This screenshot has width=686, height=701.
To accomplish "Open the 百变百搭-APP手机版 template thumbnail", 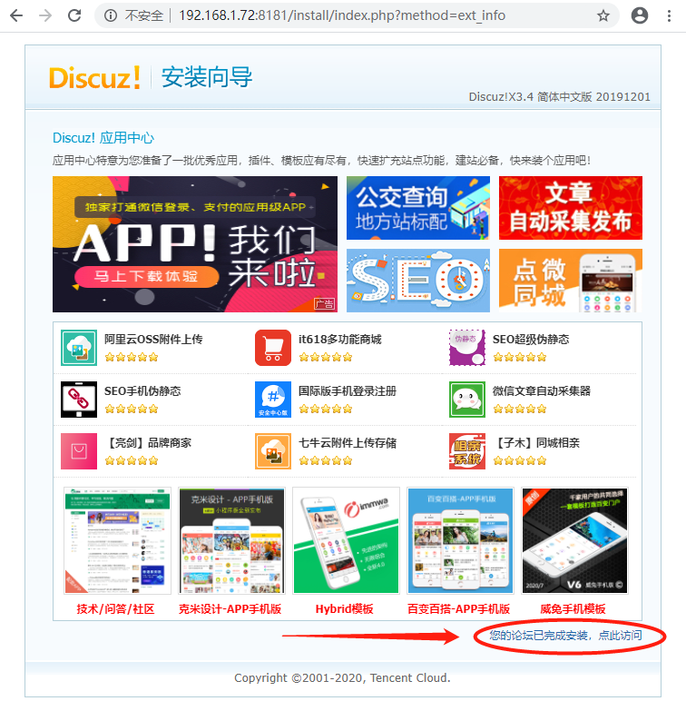I will [x=460, y=540].
